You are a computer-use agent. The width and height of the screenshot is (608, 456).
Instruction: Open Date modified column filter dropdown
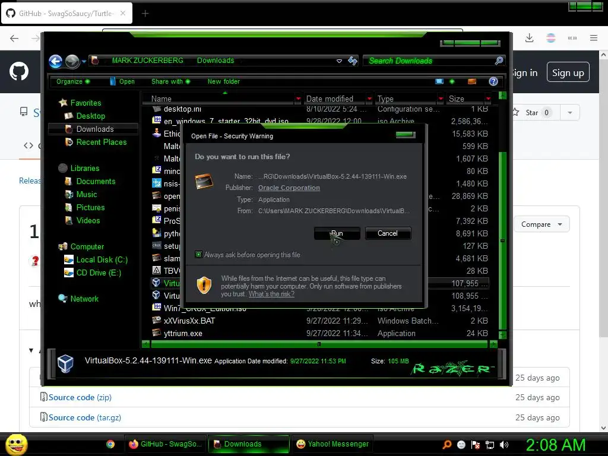point(369,99)
